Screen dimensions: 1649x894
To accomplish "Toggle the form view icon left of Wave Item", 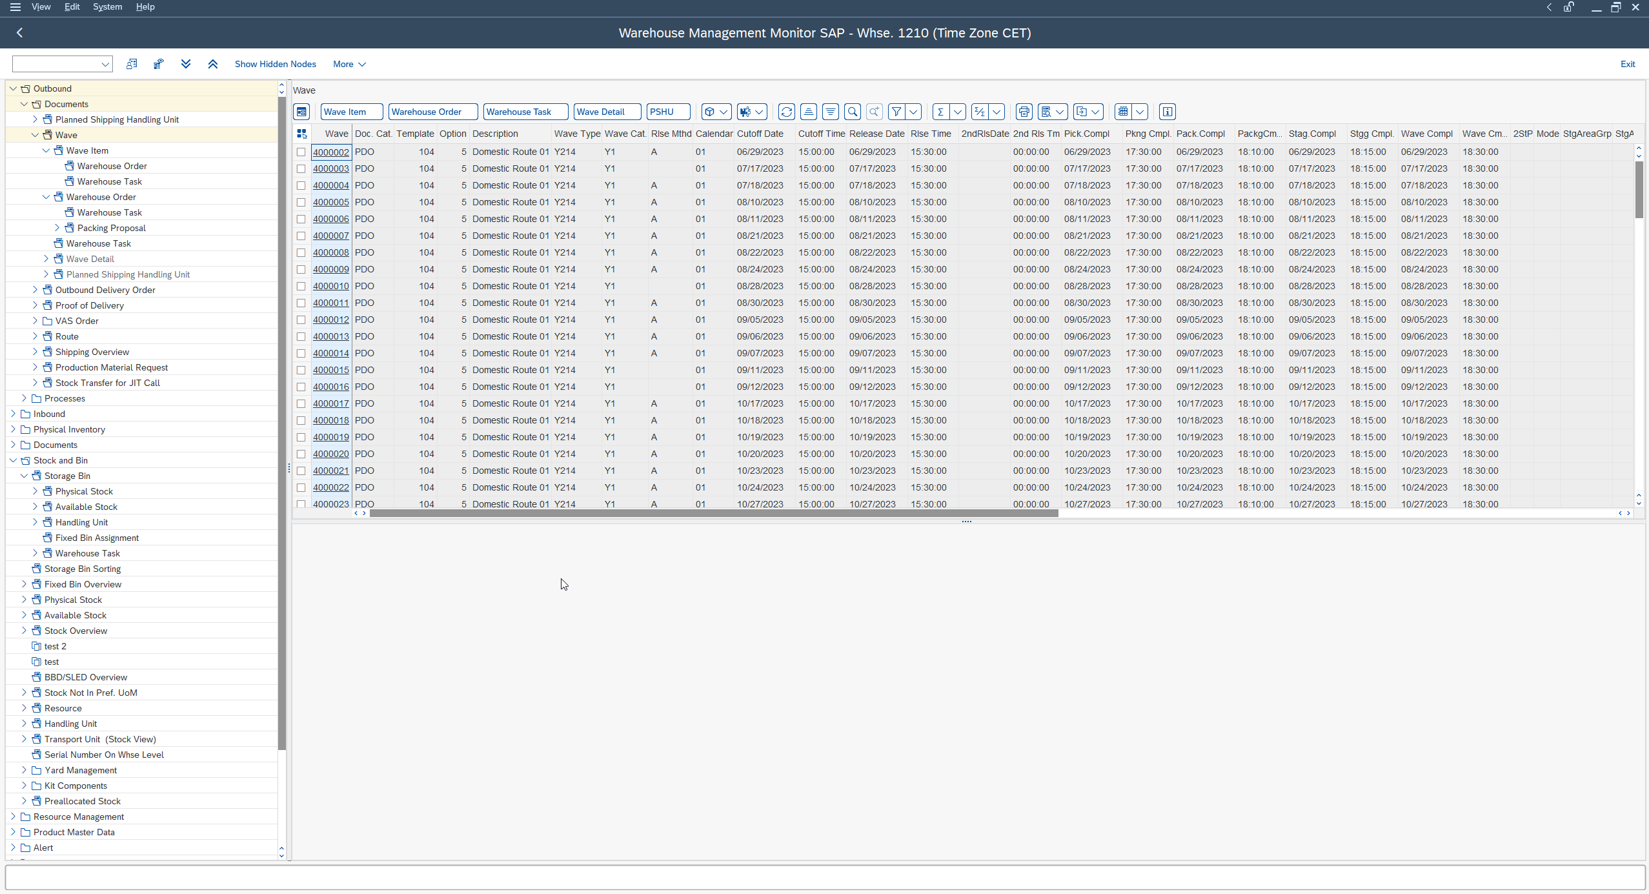I will coord(301,112).
